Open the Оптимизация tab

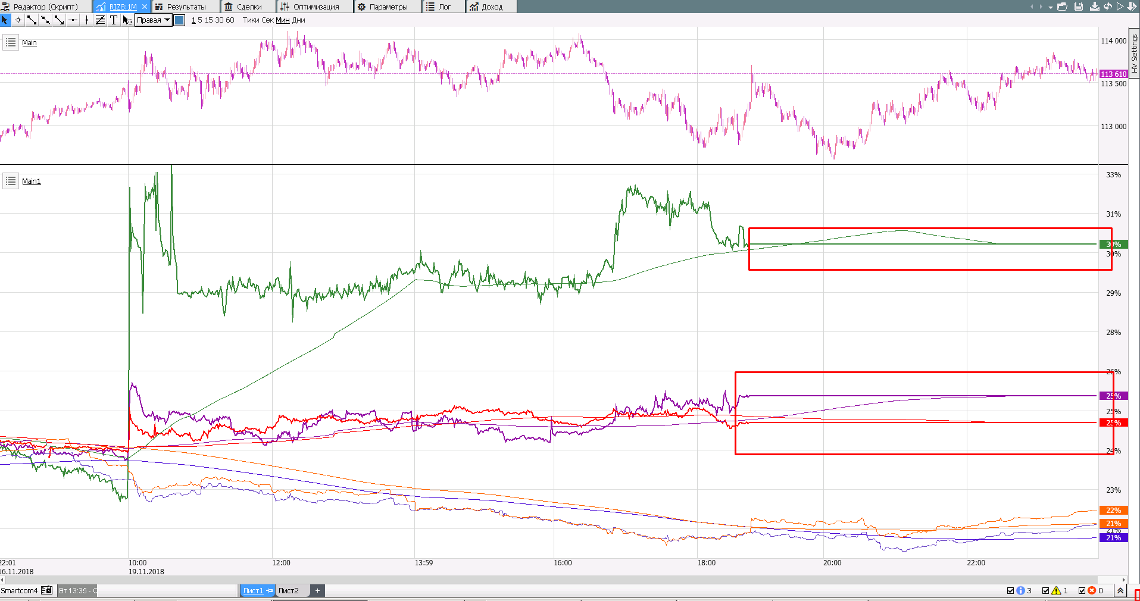pos(316,7)
